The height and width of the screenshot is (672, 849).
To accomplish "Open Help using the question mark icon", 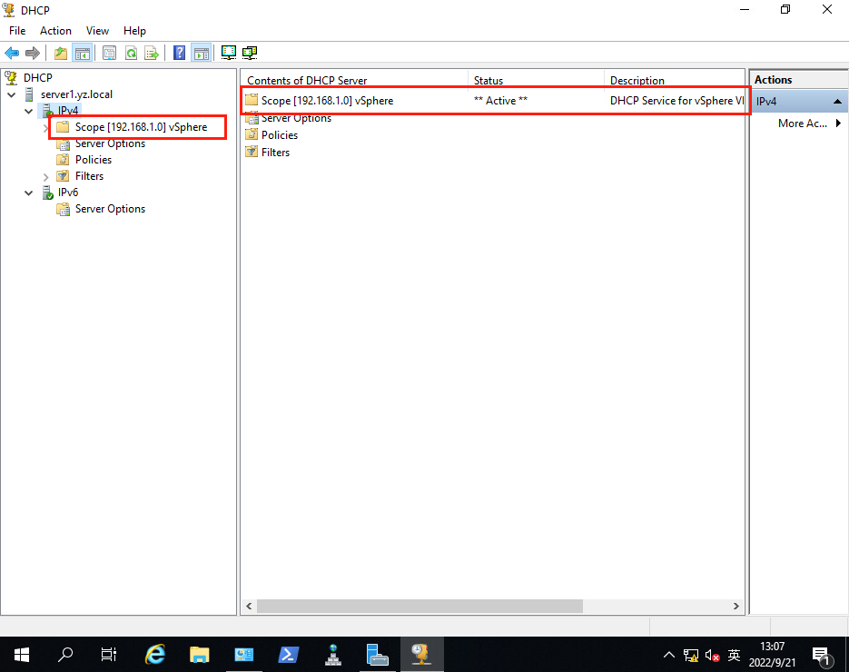I will click(x=179, y=52).
